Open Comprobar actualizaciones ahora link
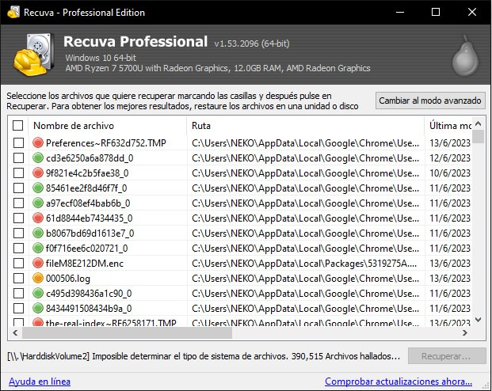 pos(399,382)
